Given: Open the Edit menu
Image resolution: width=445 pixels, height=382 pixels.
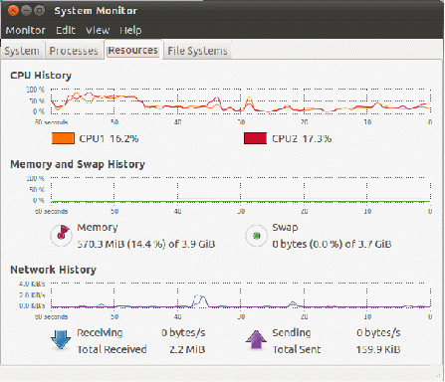Looking at the screenshot, I should click(66, 30).
